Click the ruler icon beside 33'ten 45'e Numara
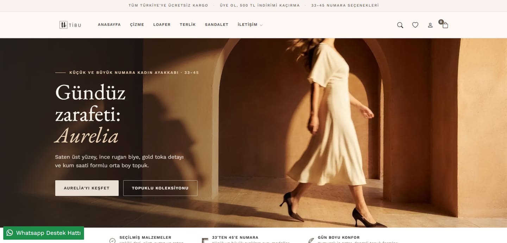507x243 pixels. (205, 241)
